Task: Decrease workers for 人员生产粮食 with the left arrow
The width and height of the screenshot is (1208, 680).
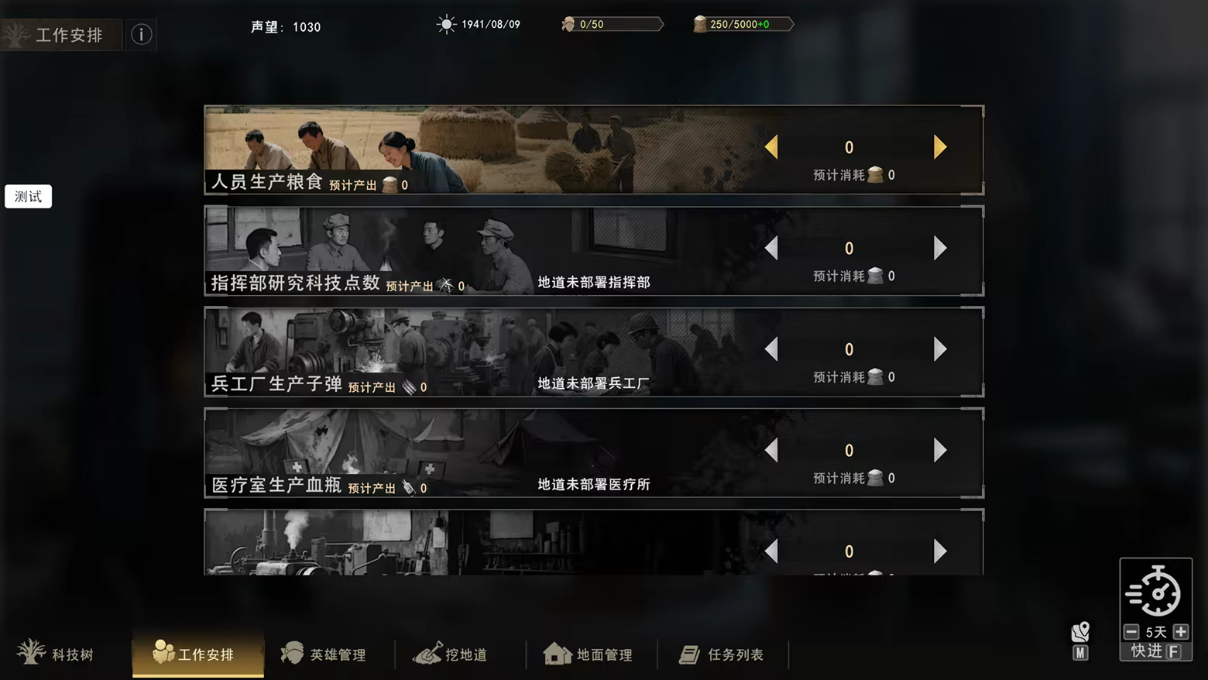Action: pos(771,147)
